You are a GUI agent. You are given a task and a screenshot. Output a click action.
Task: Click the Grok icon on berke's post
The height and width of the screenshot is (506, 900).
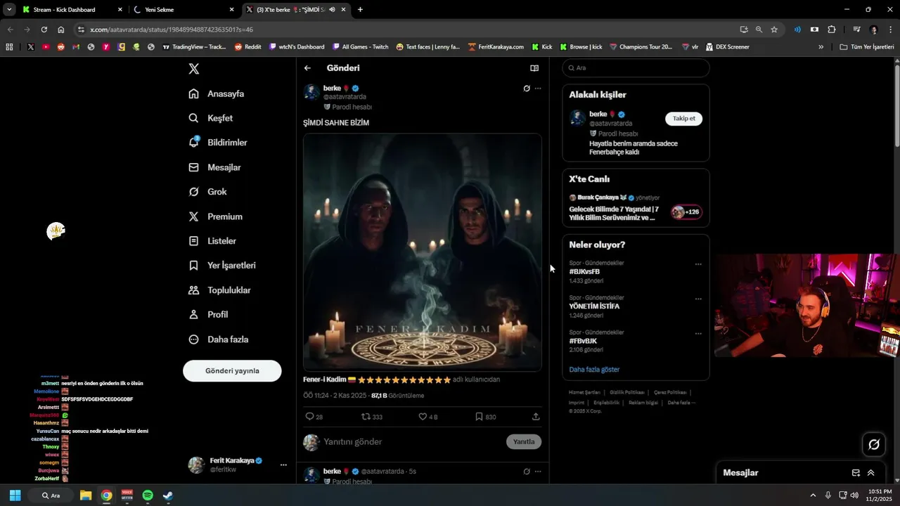pos(526,89)
